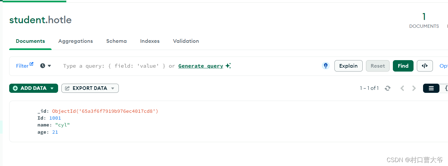Focus the filter query input field
The width and height of the screenshot is (448, 166).
click(x=114, y=66)
